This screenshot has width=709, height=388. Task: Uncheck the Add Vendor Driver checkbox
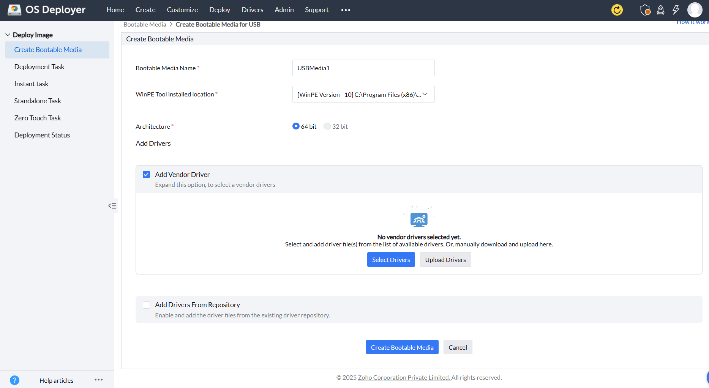tap(146, 174)
